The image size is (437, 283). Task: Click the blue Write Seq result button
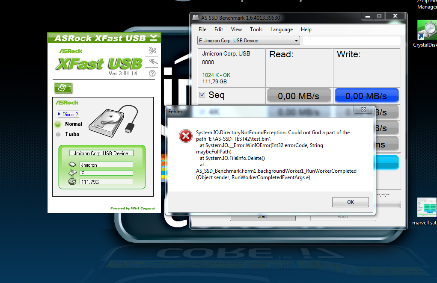(x=366, y=96)
